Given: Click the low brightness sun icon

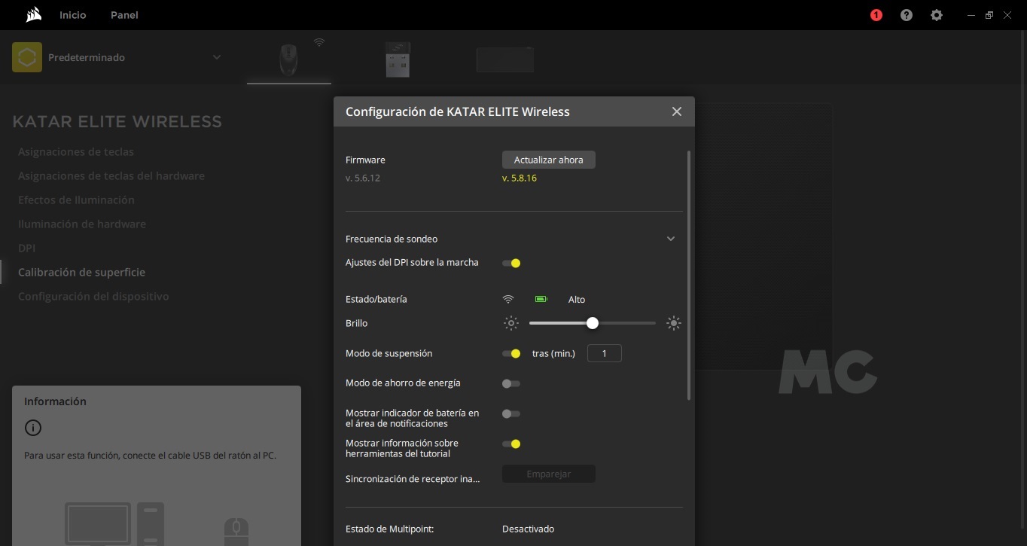Looking at the screenshot, I should (x=511, y=323).
